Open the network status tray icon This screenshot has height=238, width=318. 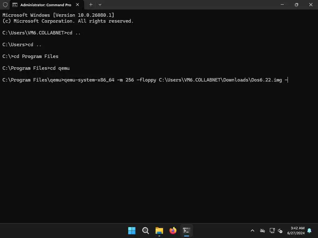pos(272,231)
